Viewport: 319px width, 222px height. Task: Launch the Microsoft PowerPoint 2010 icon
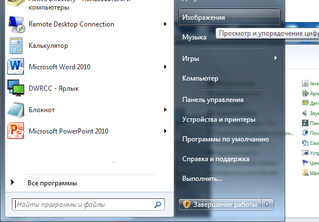point(16,131)
